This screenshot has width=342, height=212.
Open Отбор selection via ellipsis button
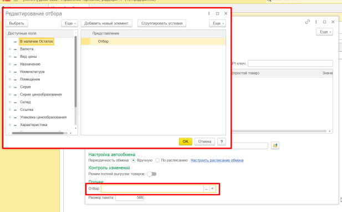pos(207,189)
